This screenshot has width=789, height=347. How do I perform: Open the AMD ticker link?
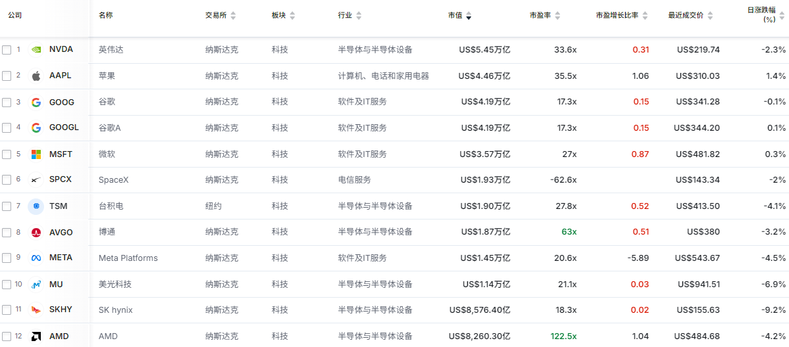tap(59, 336)
